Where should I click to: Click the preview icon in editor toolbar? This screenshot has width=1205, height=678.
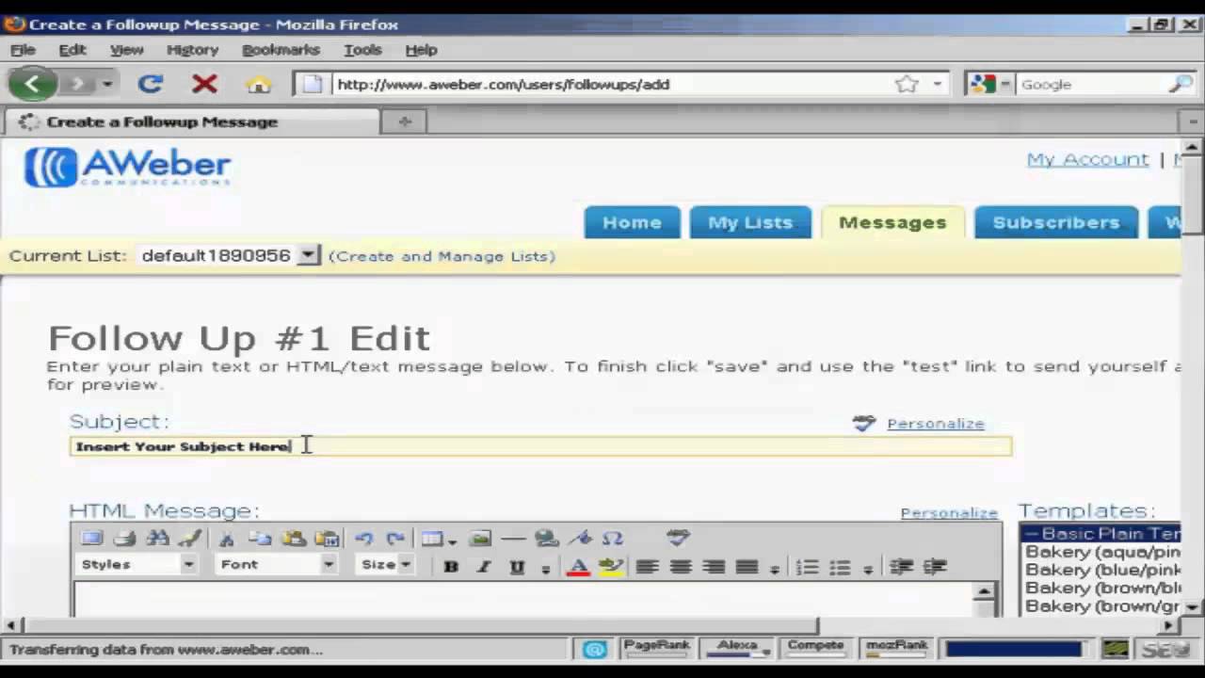(x=91, y=538)
